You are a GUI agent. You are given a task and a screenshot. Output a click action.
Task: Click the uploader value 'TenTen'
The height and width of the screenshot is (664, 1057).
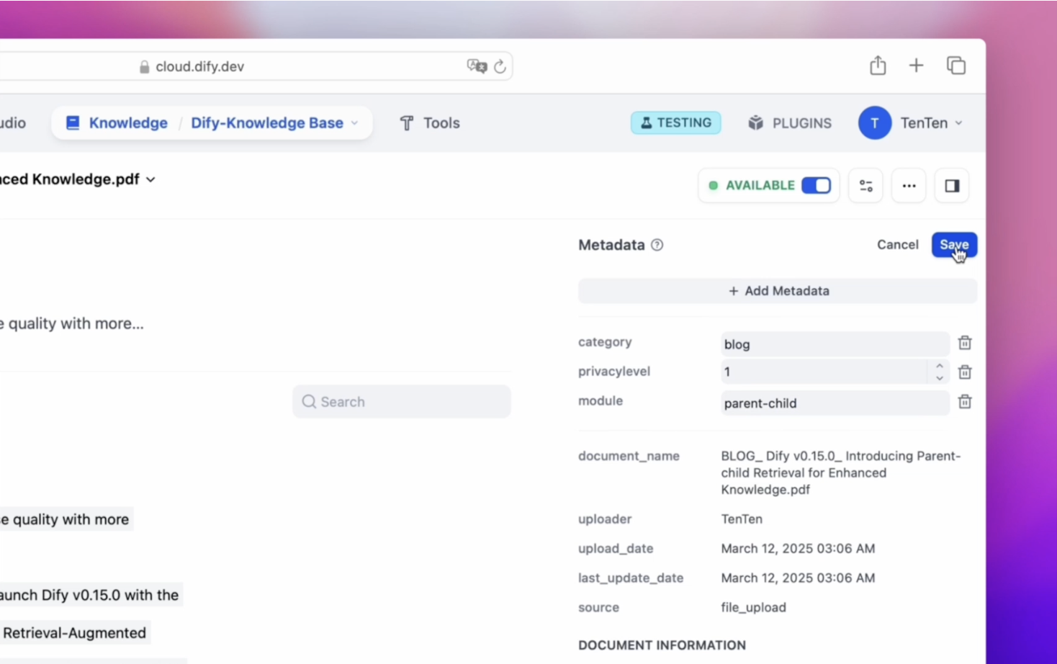tap(742, 519)
